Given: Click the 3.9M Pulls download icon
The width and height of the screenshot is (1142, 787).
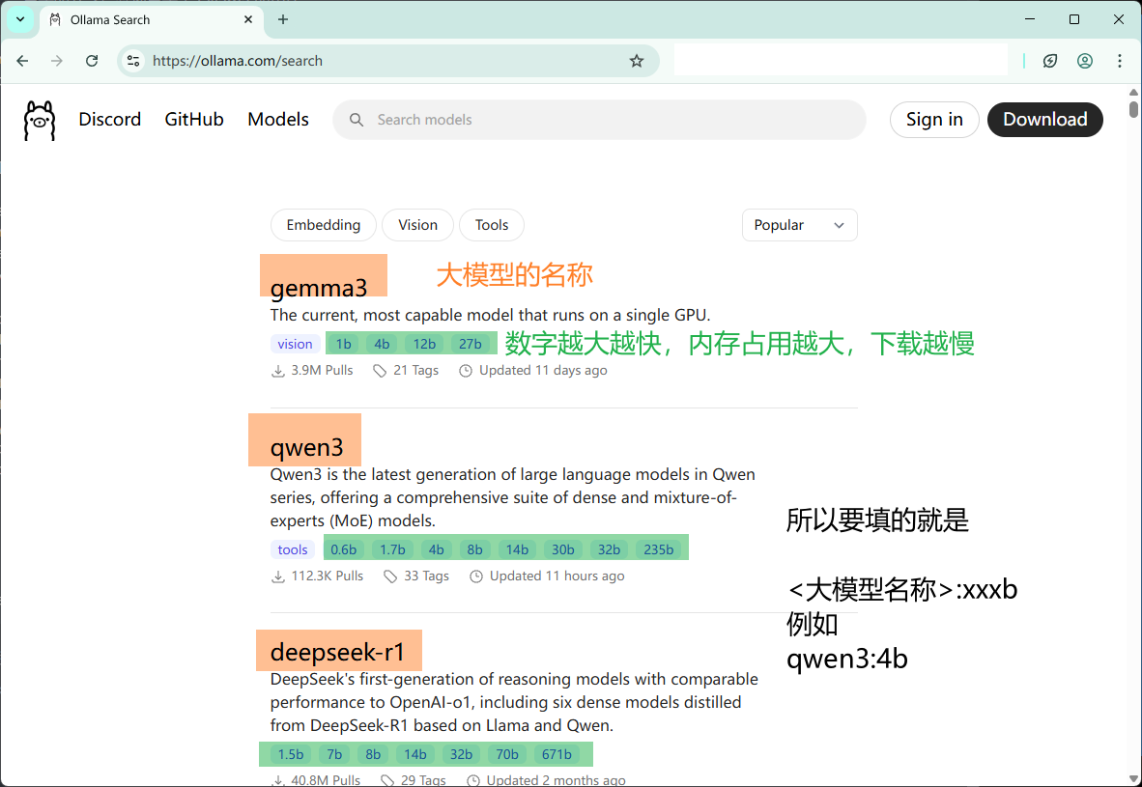Looking at the screenshot, I should (x=278, y=371).
